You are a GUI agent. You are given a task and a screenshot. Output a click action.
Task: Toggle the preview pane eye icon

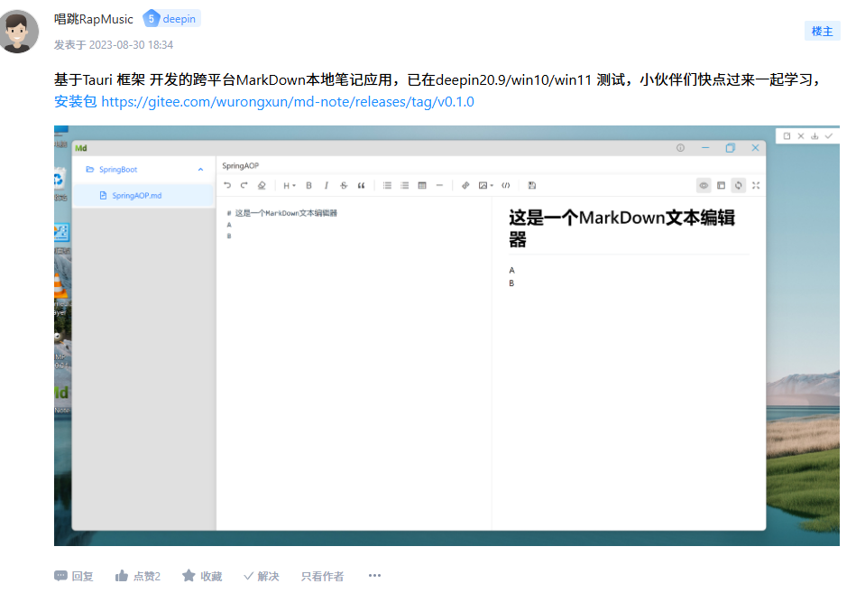704,186
